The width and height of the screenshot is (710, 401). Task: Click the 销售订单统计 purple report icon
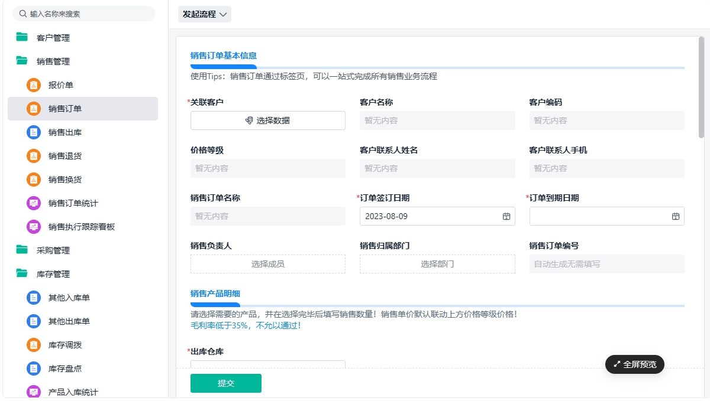[34, 203]
